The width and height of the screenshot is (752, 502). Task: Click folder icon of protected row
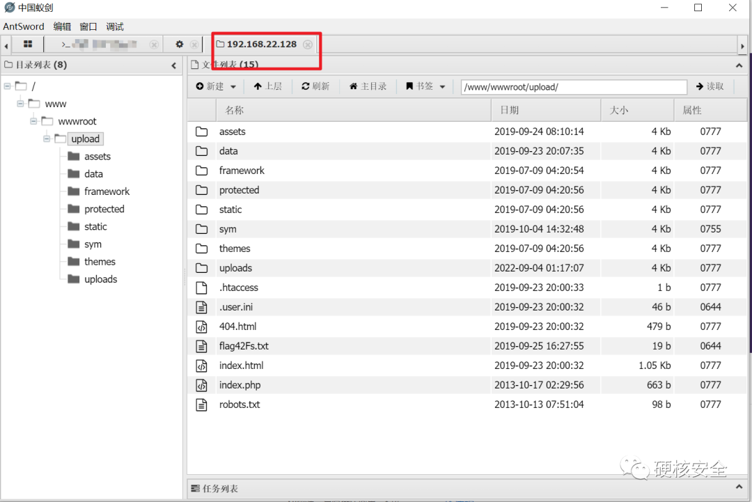[x=201, y=190]
